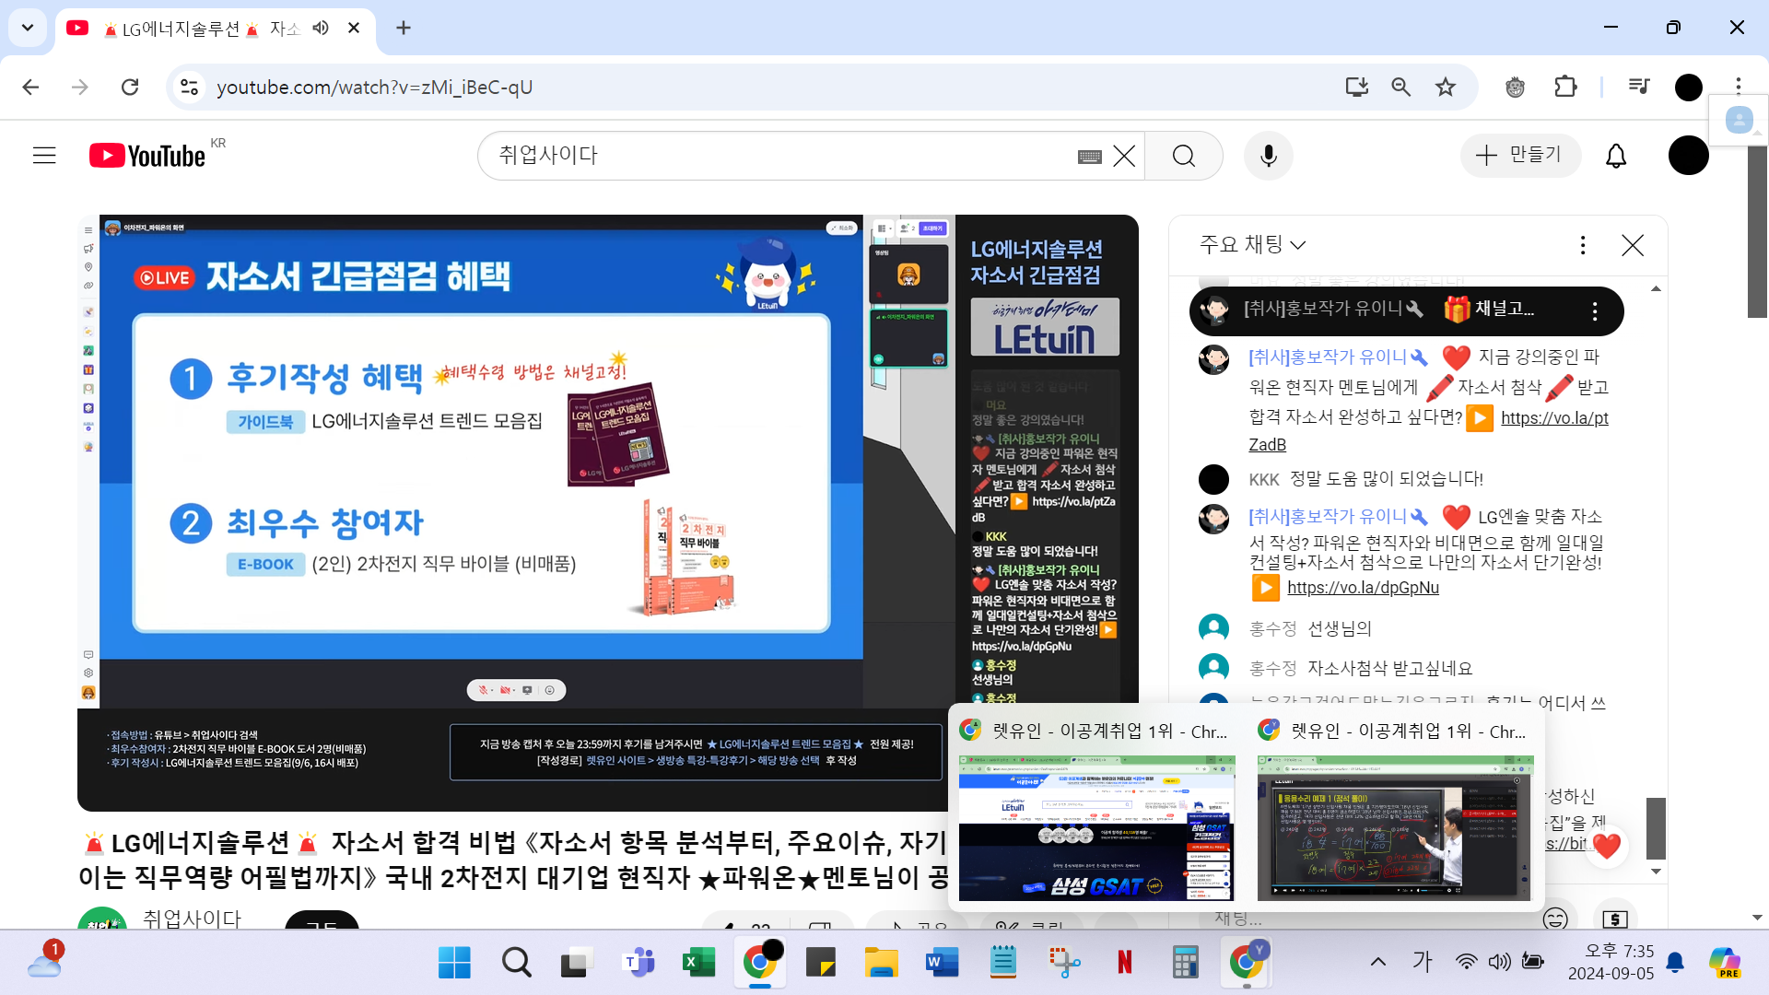This screenshot has height=995, width=1769.
Task: Open the YouTube hamburger guide menu
Action: [44, 156]
